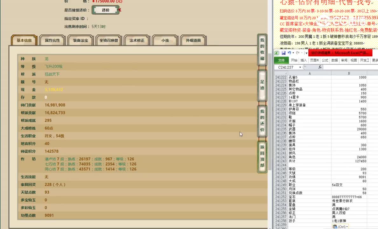Image resolution: width=378 pixels, height=229 pixels.
Task: Click the 29000 value cell
Action: pyautogui.click(x=349, y=129)
